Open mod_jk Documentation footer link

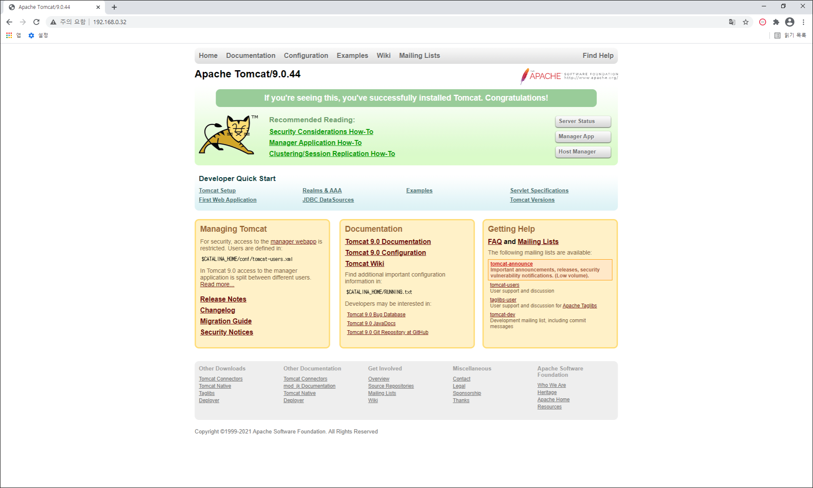click(x=309, y=386)
